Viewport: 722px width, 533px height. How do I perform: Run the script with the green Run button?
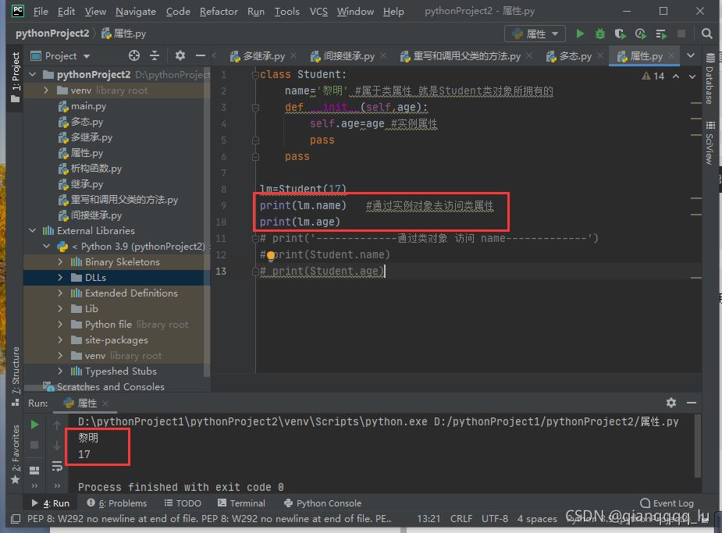tap(580, 34)
